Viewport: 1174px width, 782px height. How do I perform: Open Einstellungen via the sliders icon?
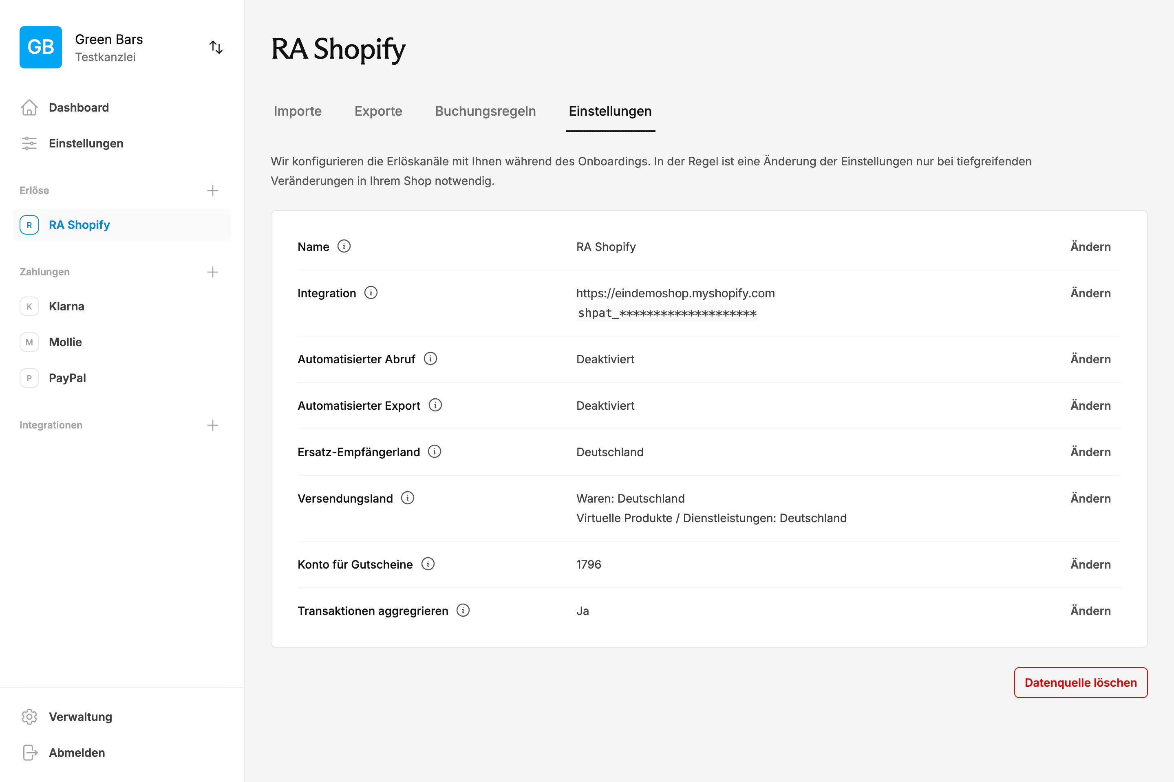(x=29, y=143)
